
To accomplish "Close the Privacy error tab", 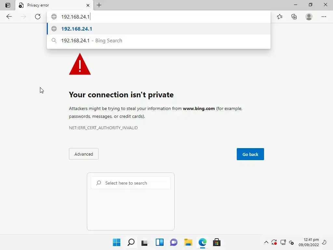I will [88, 5].
